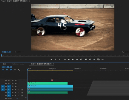The height and width of the screenshot is (100, 129).
Task: Solo the first audio track
Action: (19, 90)
